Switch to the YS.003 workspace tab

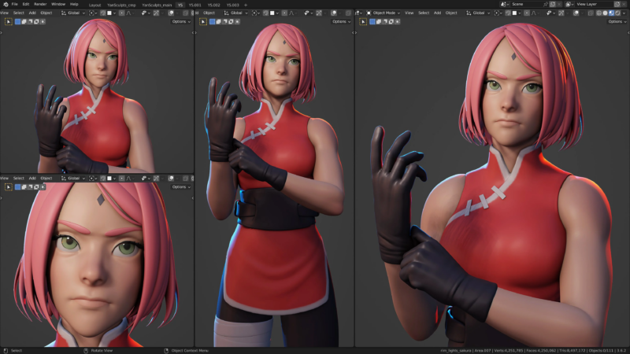232,5
